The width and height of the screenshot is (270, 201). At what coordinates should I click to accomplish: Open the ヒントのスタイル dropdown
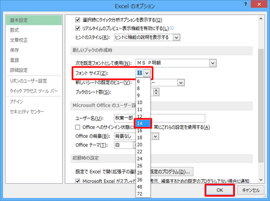(177, 37)
